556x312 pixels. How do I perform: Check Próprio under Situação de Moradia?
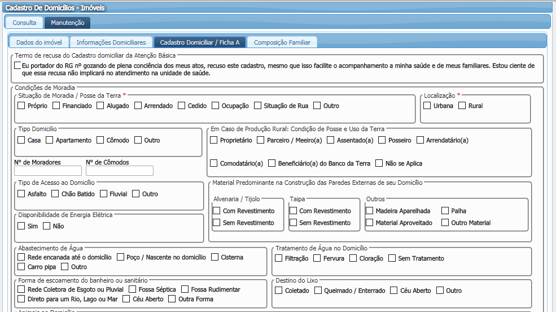pyautogui.click(x=21, y=106)
